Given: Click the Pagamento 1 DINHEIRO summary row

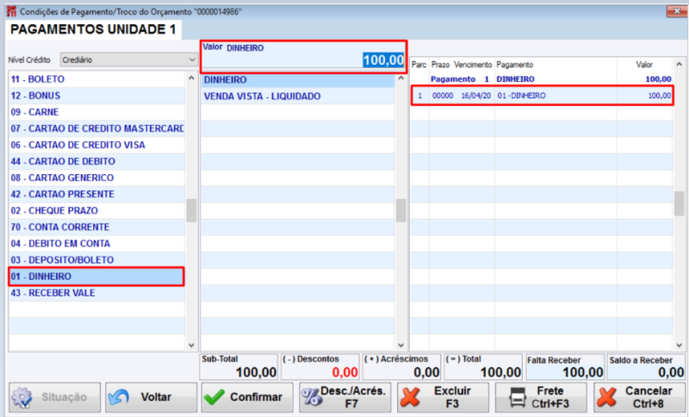Looking at the screenshot, I should pos(542,79).
